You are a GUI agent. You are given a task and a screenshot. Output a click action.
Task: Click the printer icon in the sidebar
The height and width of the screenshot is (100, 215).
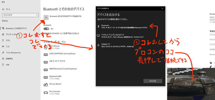(3, 35)
